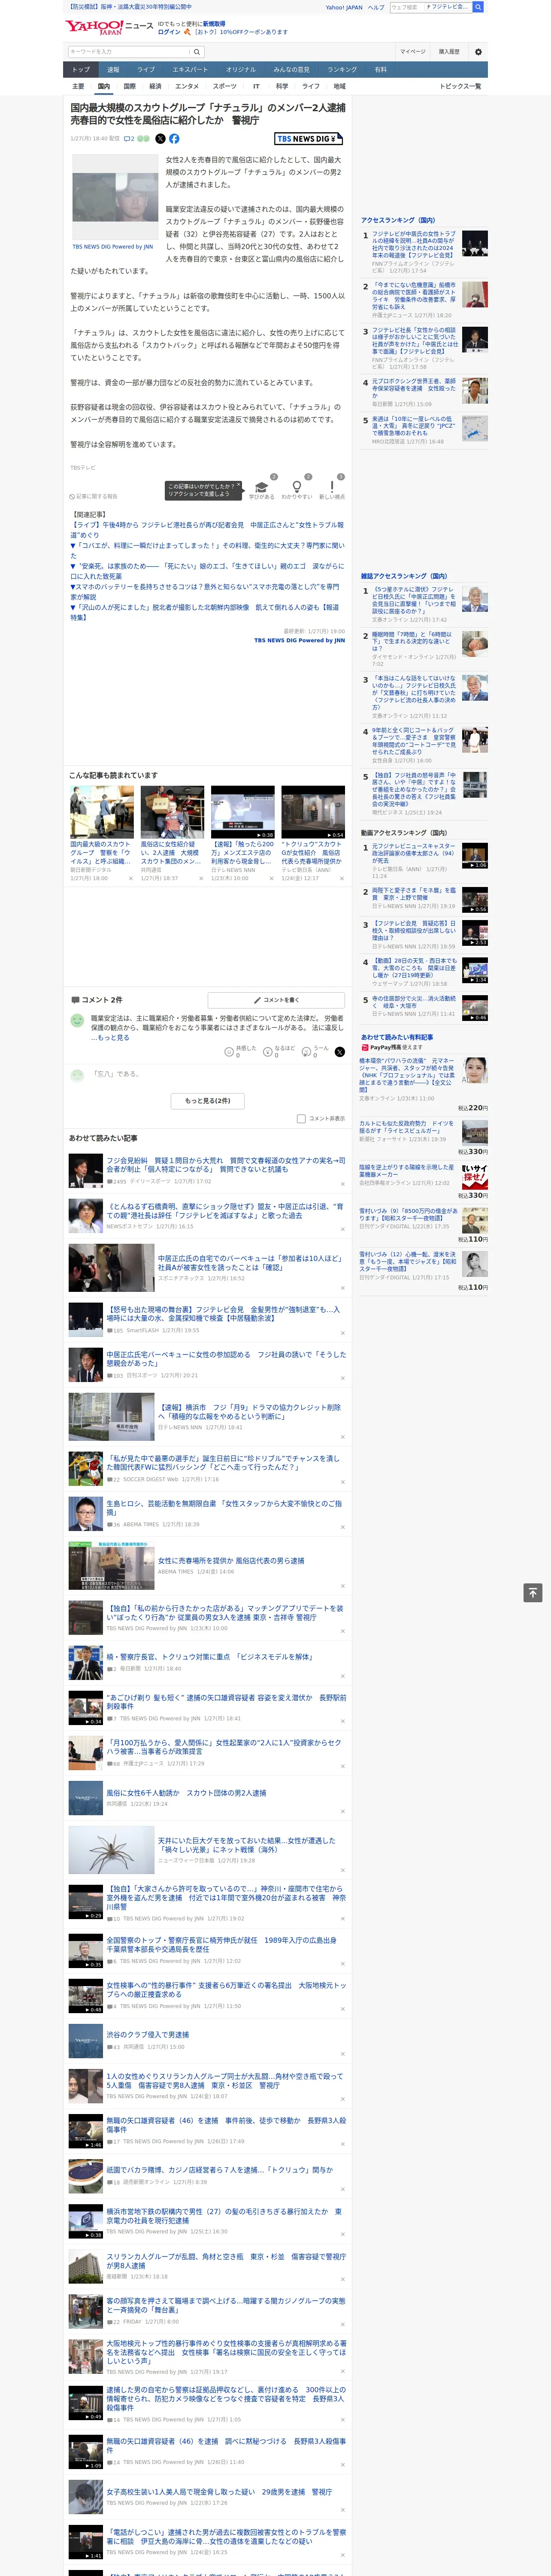Open 購入履歴 link
The image size is (551, 2576).
(x=449, y=52)
